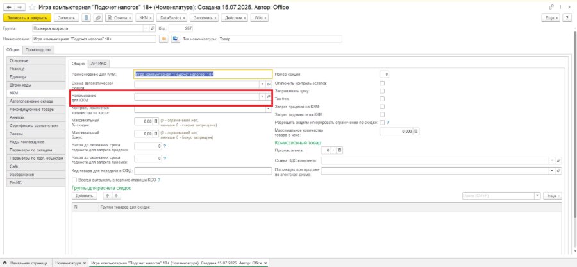Switch to the Производство tab
Screen dimensions: 577x267
[38, 50]
